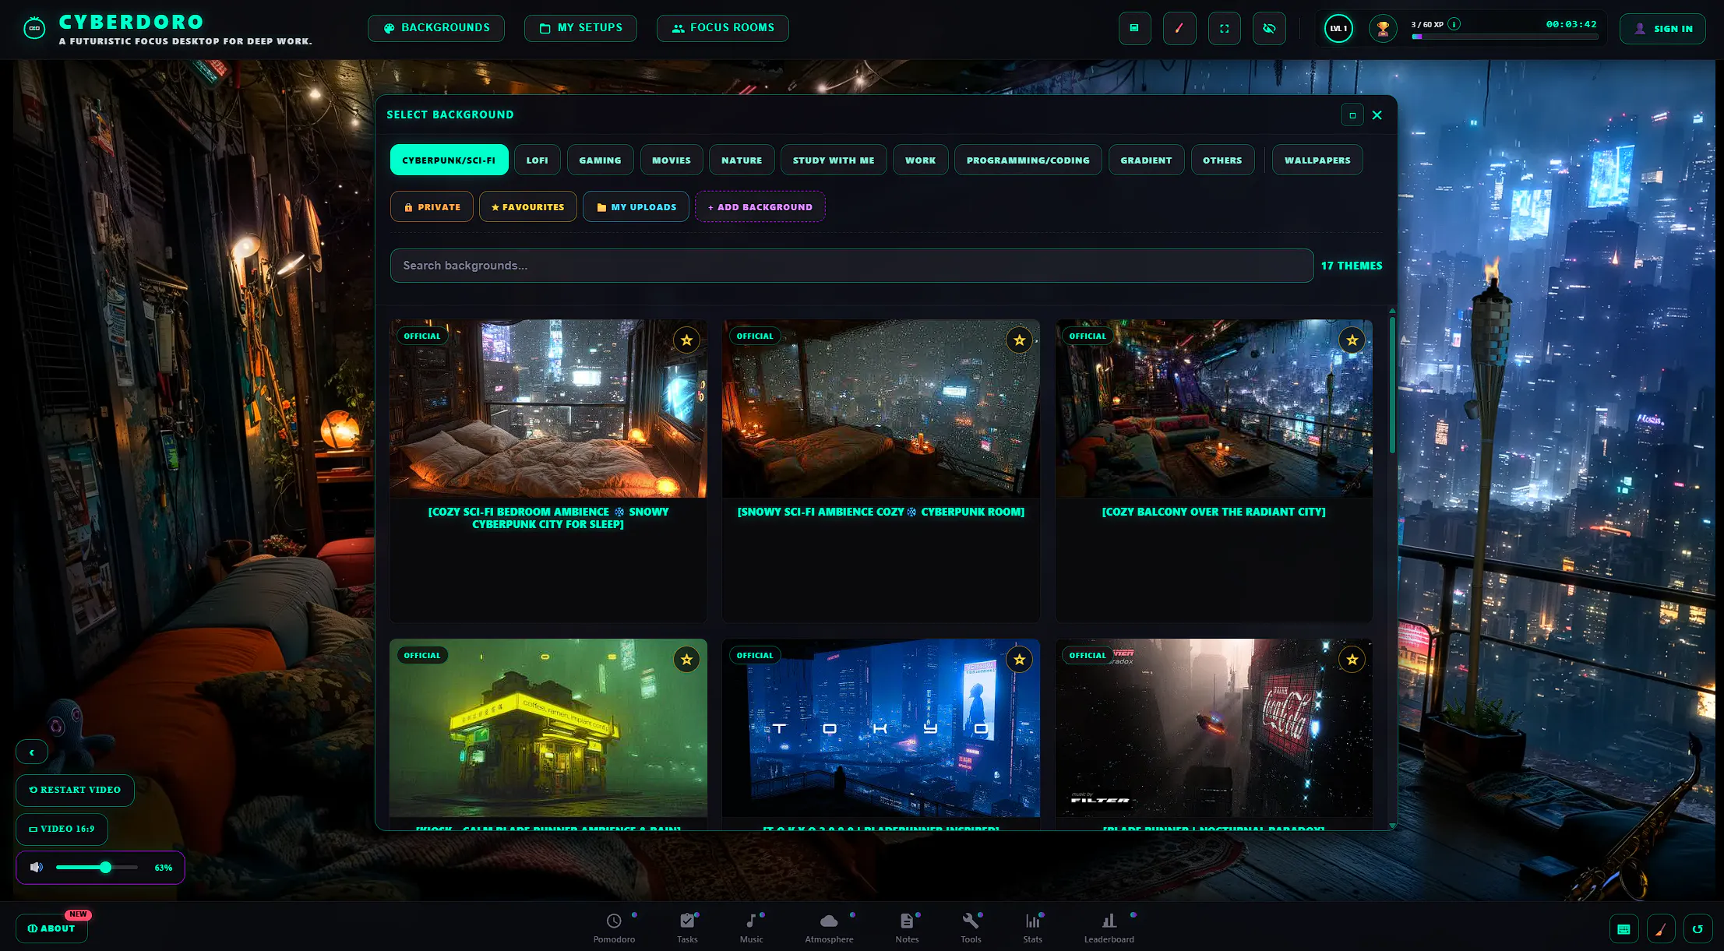Viewport: 1724px width, 951px height.
Task: Open the Leaderboard icon
Action: (x=1109, y=928)
